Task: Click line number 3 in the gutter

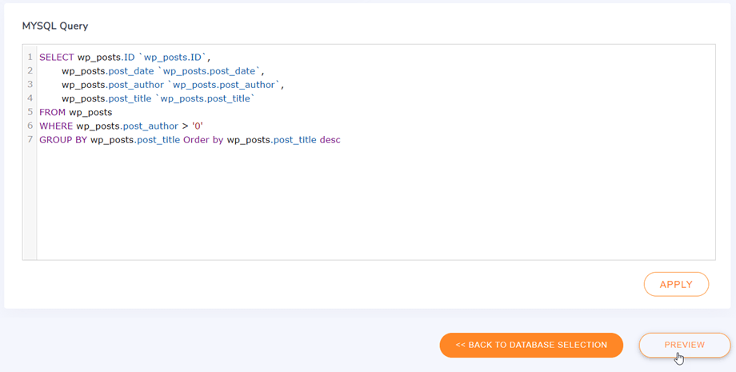Action: tap(30, 85)
